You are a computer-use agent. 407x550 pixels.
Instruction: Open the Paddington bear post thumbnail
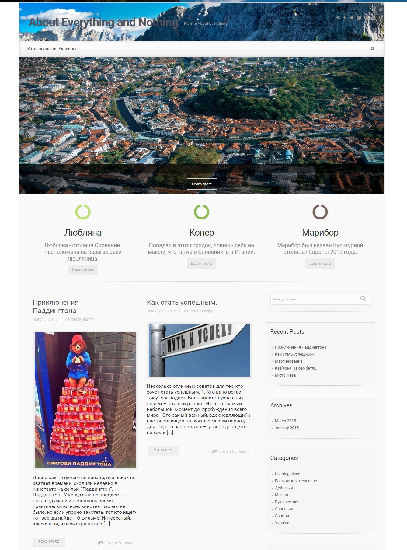(85, 400)
